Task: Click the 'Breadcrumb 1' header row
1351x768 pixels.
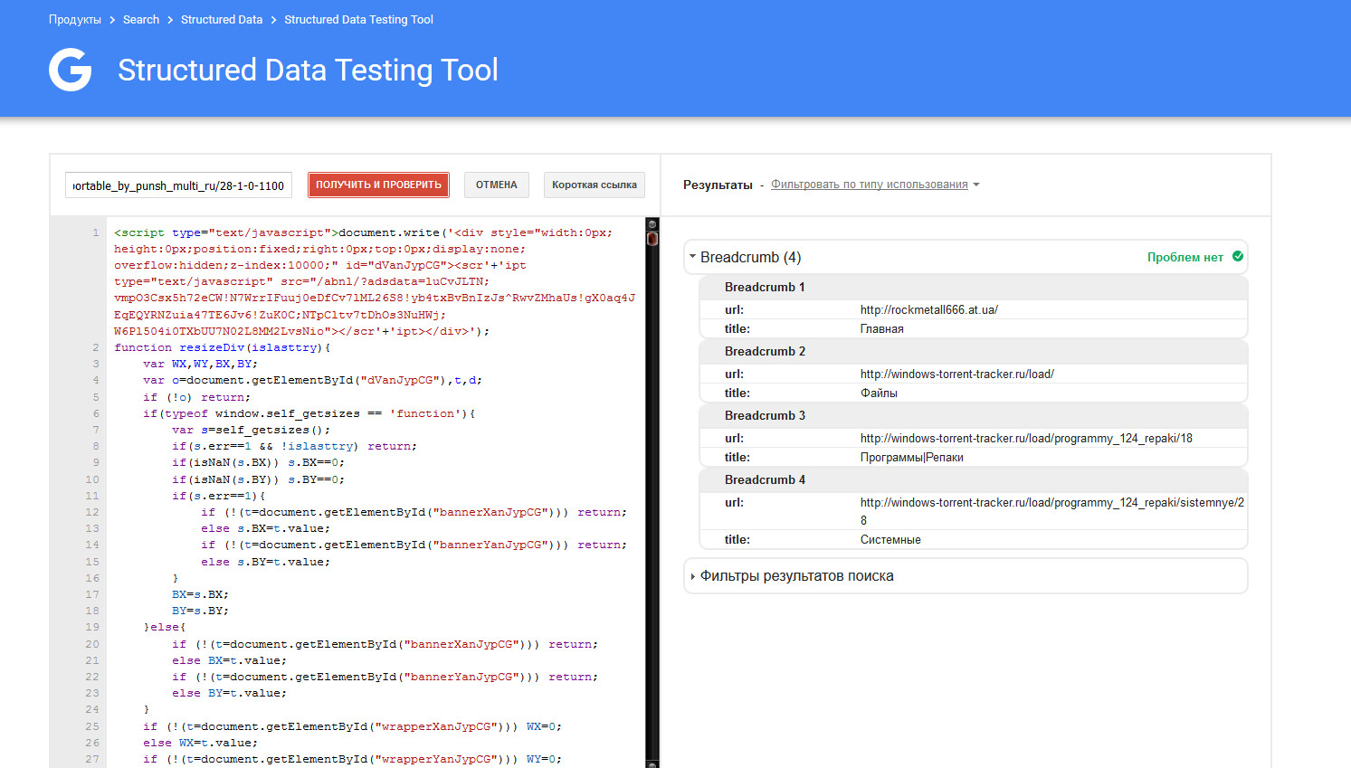Action: 974,287
